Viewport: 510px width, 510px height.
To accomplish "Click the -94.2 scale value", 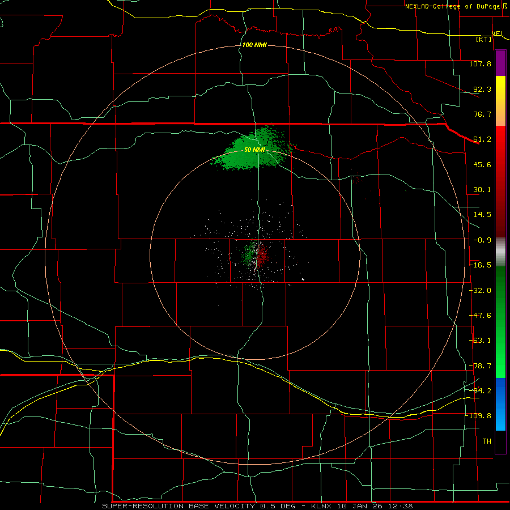I will point(480,391).
